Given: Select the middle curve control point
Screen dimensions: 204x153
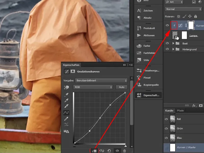Looking at the screenshot, I should point(100,118).
